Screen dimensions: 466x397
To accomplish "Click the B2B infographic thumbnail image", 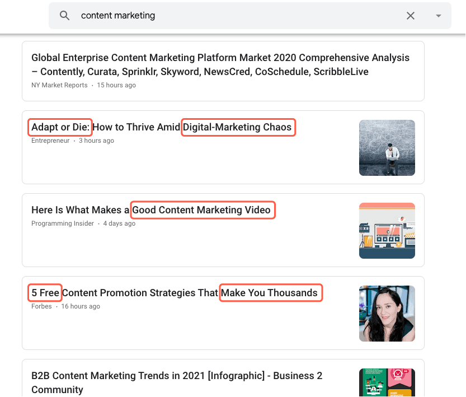I will (387, 382).
